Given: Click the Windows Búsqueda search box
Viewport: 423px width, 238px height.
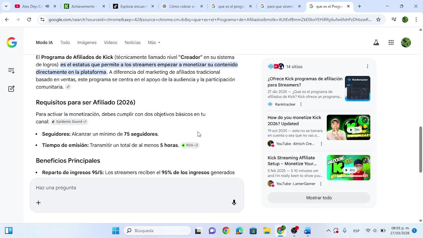Looking at the screenshot, I should (x=158, y=231).
